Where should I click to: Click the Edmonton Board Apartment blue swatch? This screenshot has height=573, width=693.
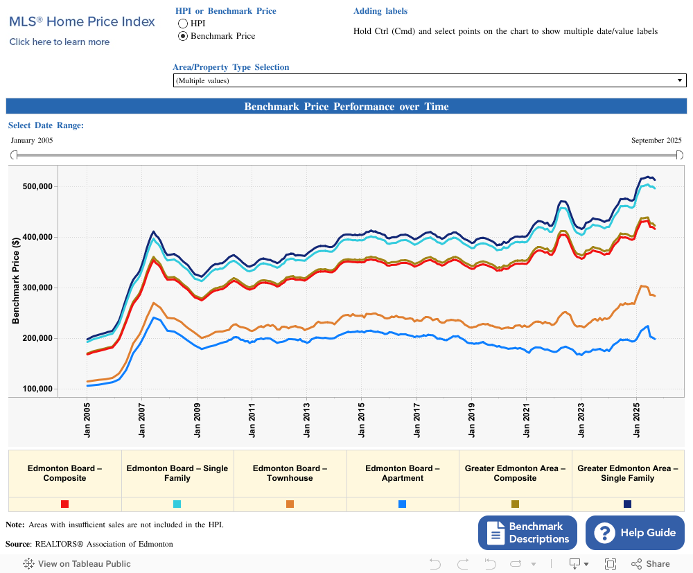click(x=403, y=504)
